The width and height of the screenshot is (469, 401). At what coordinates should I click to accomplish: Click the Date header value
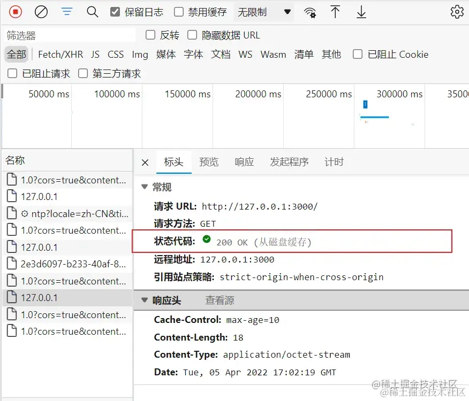click(x=259, y=372)
